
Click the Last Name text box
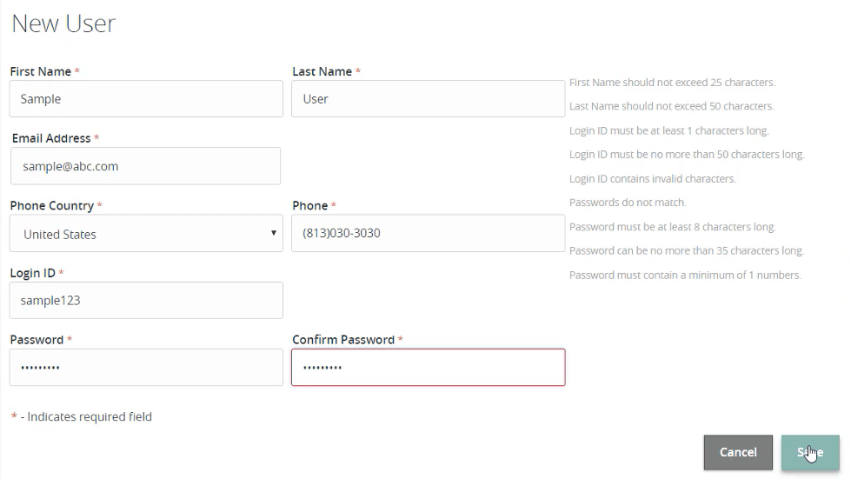(x=428, y=99)
